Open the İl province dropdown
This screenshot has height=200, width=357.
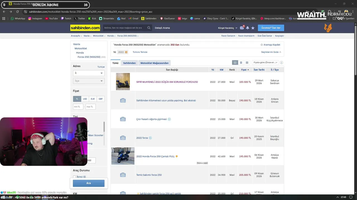point(89,73)
